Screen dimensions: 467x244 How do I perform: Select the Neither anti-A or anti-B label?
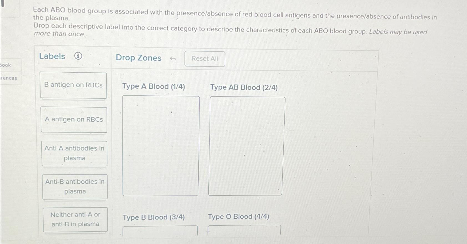pyautogui.click(x=75, y=219)
